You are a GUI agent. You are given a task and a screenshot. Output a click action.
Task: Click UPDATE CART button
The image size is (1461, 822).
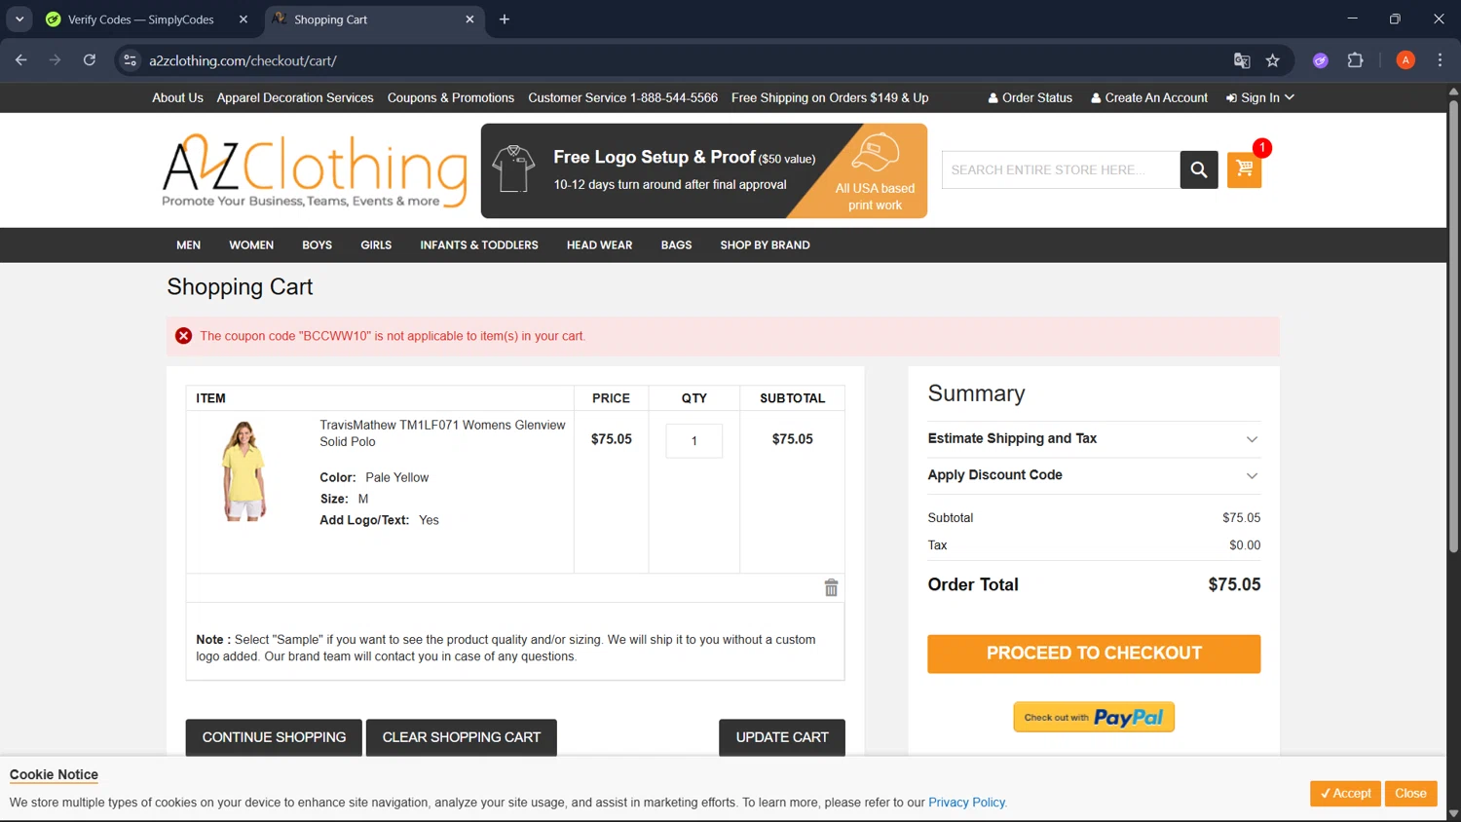click(782, 737)
